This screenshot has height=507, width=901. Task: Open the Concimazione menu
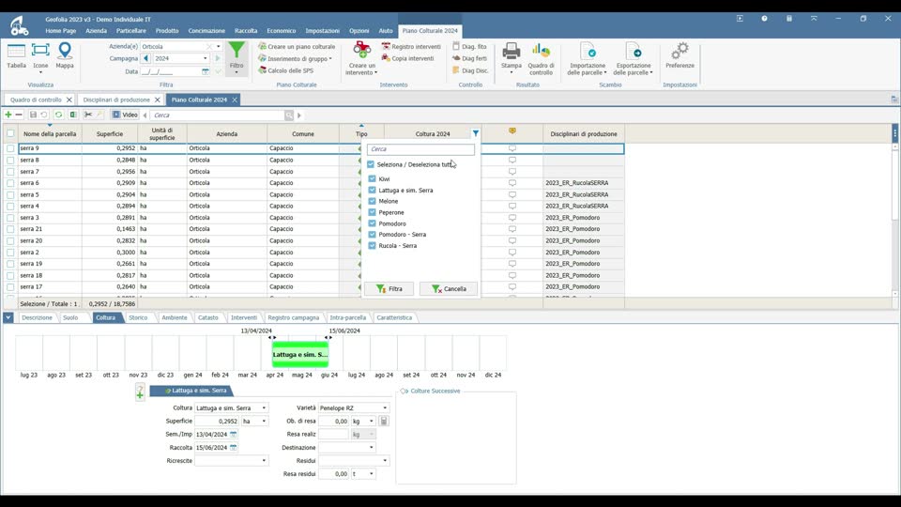[206, 30]
